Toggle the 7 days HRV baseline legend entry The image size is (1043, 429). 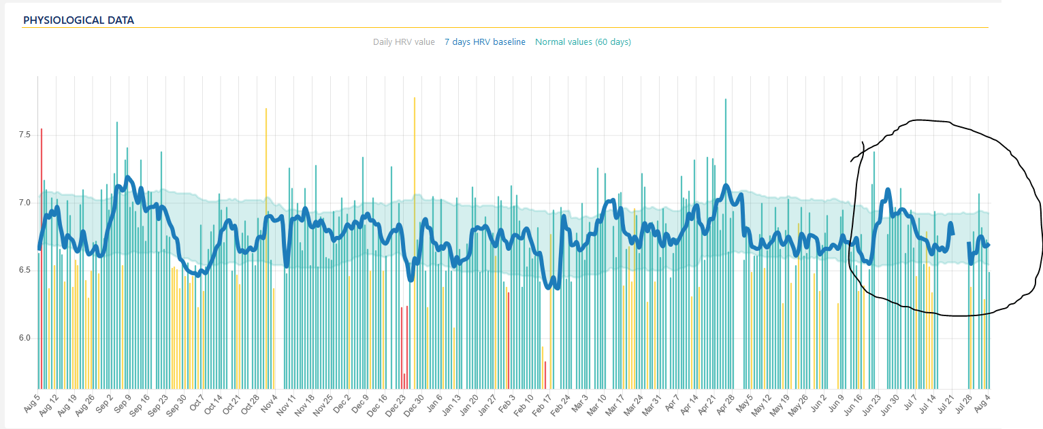(485, 42)
